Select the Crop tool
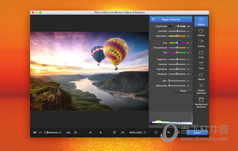The height and width of the screenshot is (151, 238). [201, 54]
